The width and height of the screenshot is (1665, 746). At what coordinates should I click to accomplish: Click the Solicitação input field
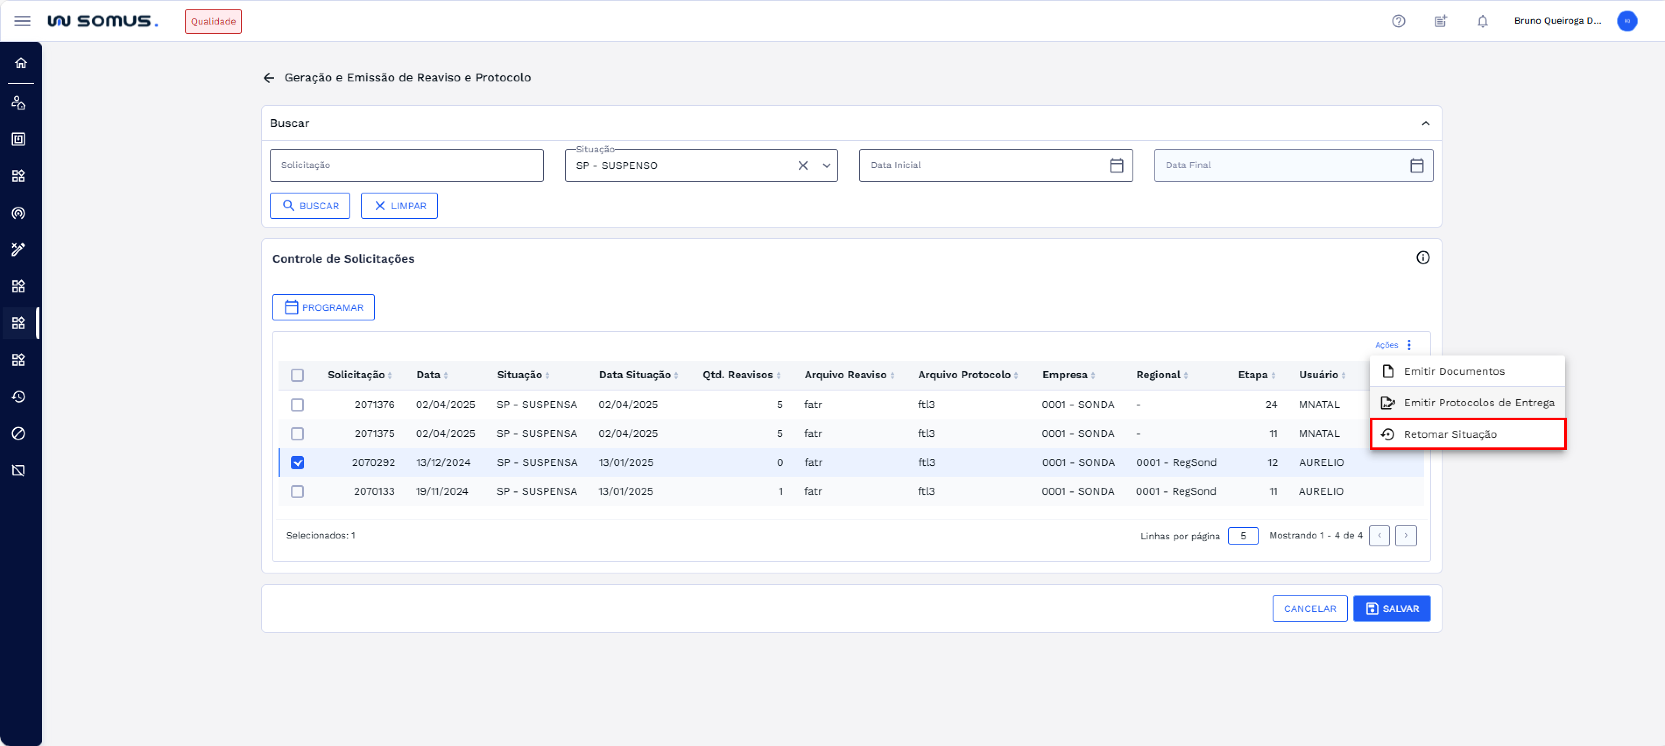(x=406, y=166)
